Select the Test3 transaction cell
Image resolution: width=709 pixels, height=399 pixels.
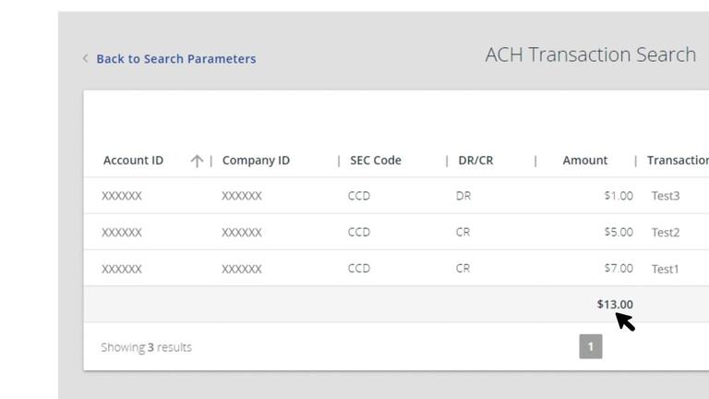point(666,196)
